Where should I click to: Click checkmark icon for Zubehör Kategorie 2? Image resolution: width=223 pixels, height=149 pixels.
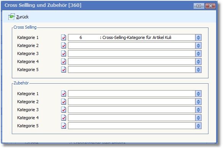[63, 102]
